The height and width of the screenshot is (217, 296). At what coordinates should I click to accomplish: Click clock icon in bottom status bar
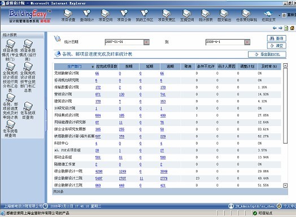45,206
